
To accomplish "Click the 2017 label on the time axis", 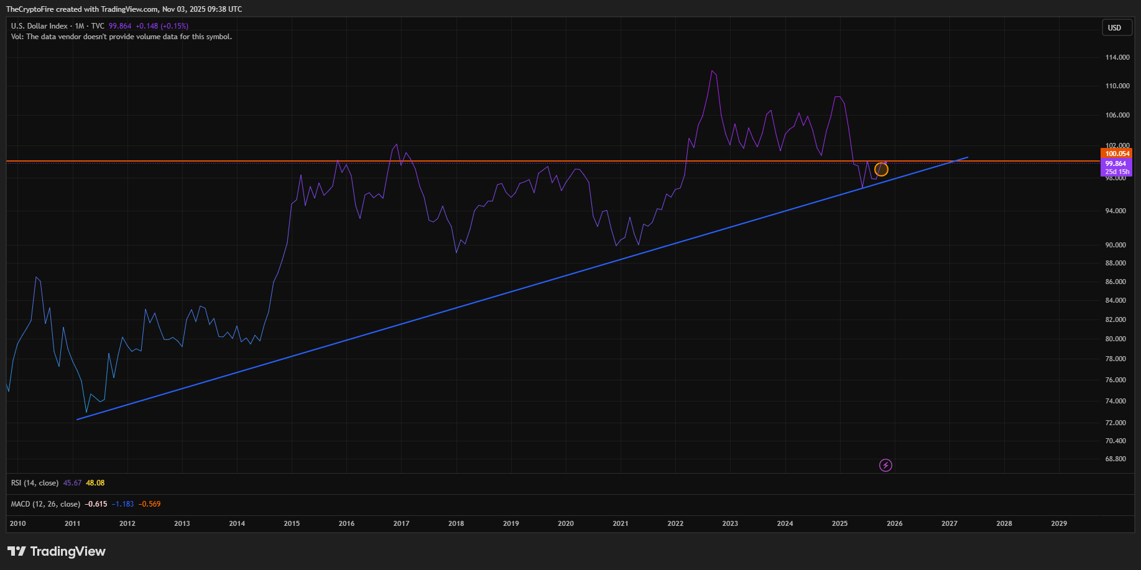I will tap(401, 523).
